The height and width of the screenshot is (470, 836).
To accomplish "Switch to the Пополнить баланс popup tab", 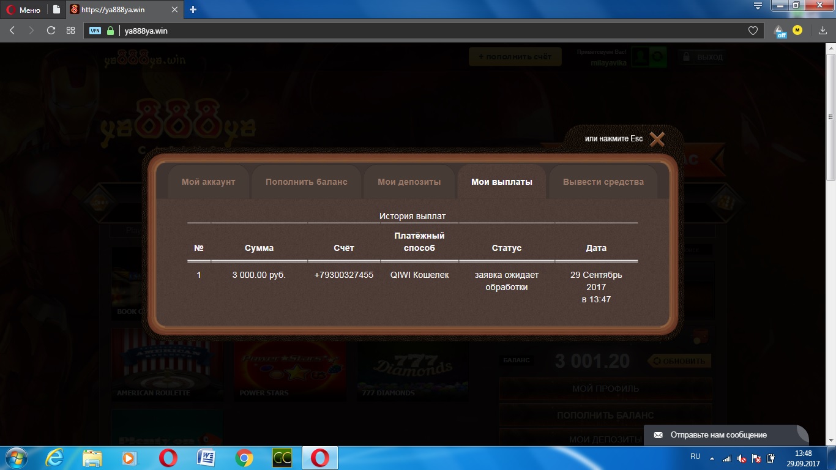I will coord(306,182).
